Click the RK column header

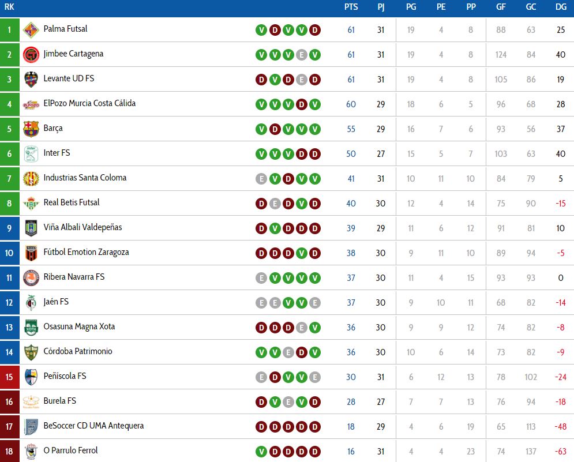coord(9,7)
